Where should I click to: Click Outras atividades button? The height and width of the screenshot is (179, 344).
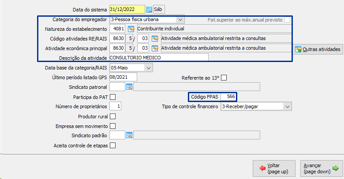click(x=318, y=49)
